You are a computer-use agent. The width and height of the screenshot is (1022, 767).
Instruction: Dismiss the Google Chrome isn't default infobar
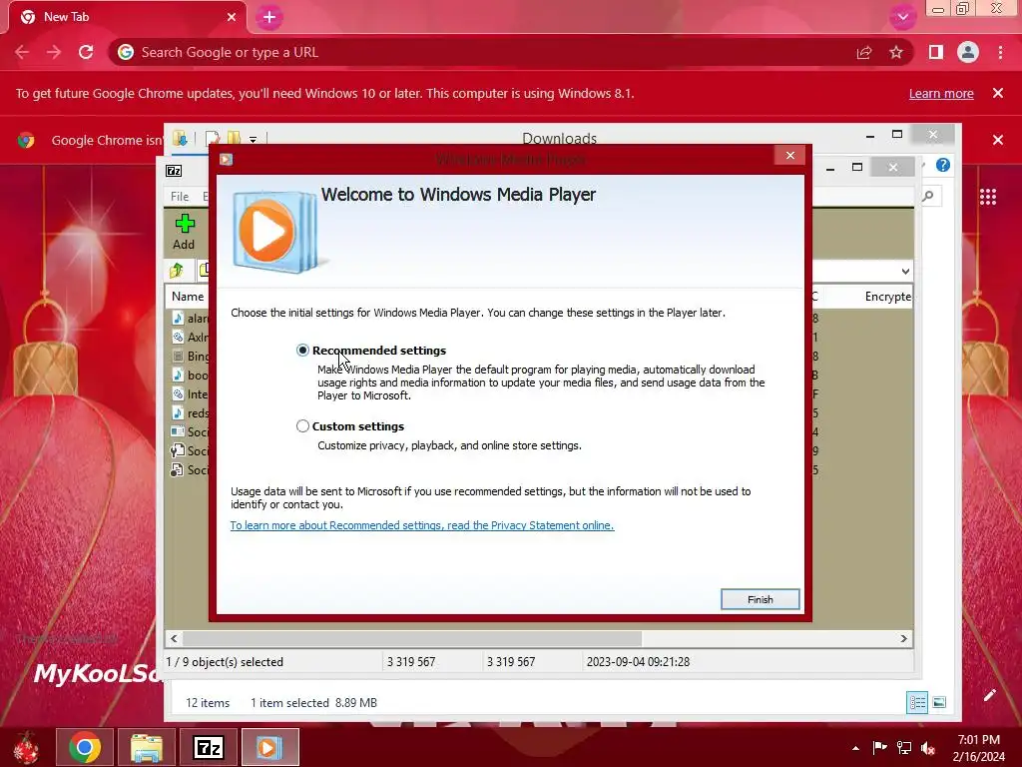coord(998,140)
